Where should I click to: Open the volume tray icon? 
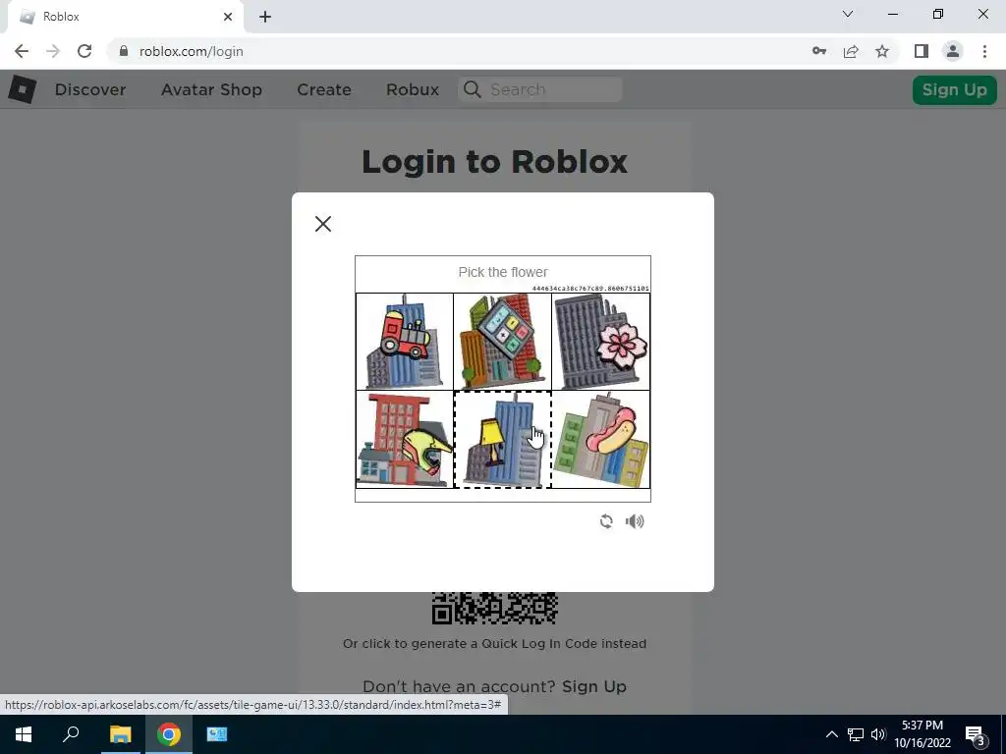[x=878, y=734]
